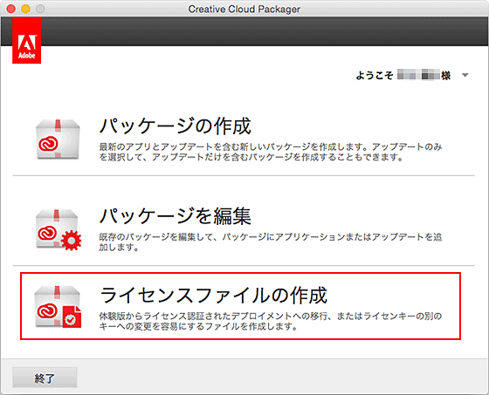
Task: Click the Create License File box icon
Action: click(x=58, y=307)
